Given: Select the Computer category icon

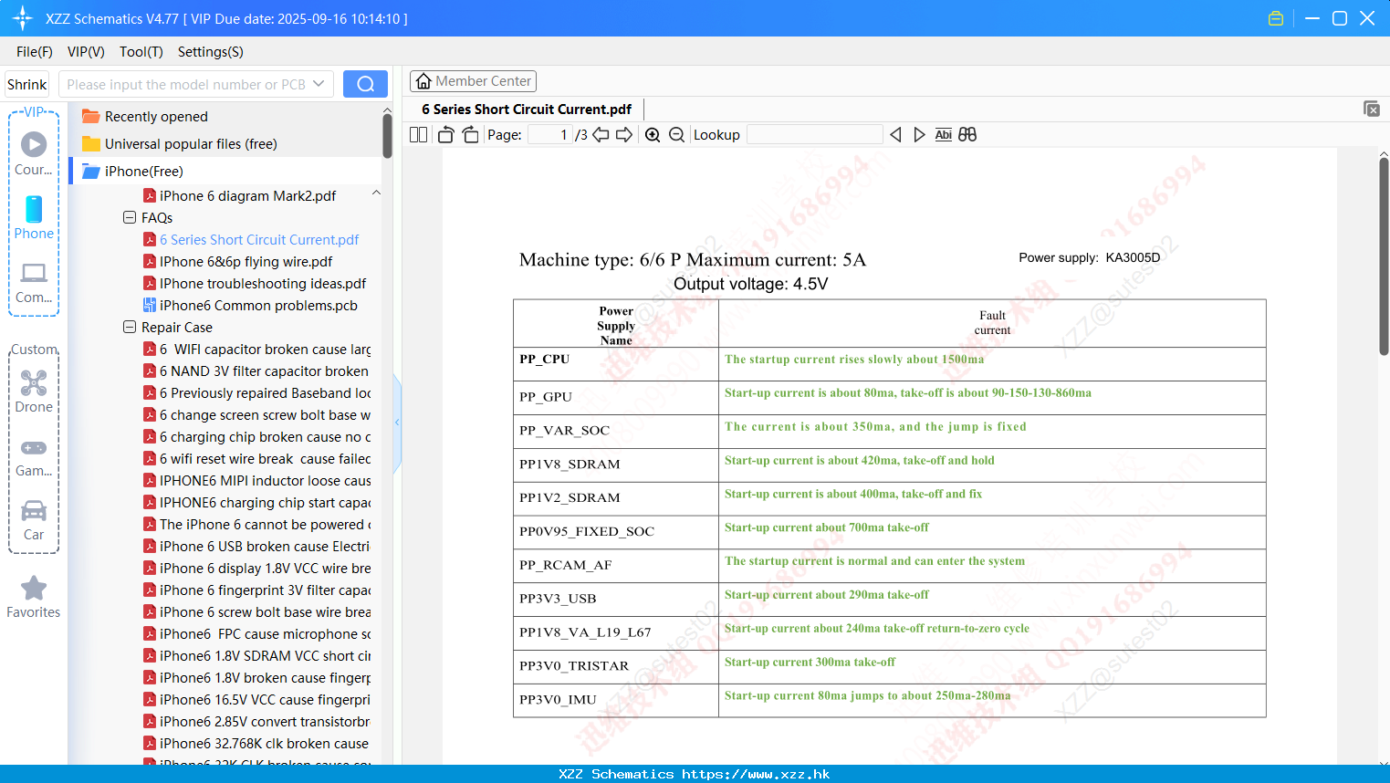Looking at the screenshot, I should pos(34,283).
